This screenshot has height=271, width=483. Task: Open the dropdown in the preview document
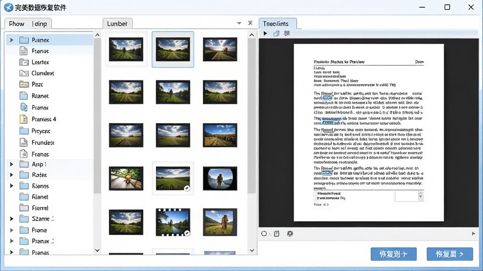(x=420, y=196)
